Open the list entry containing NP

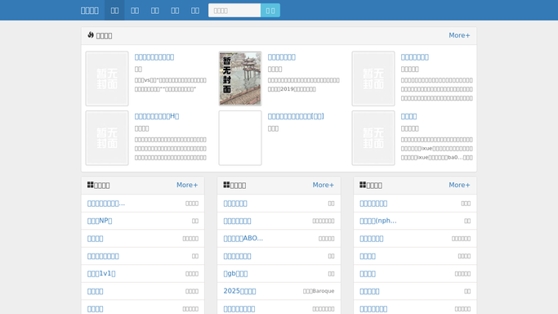tap(100, 221)
